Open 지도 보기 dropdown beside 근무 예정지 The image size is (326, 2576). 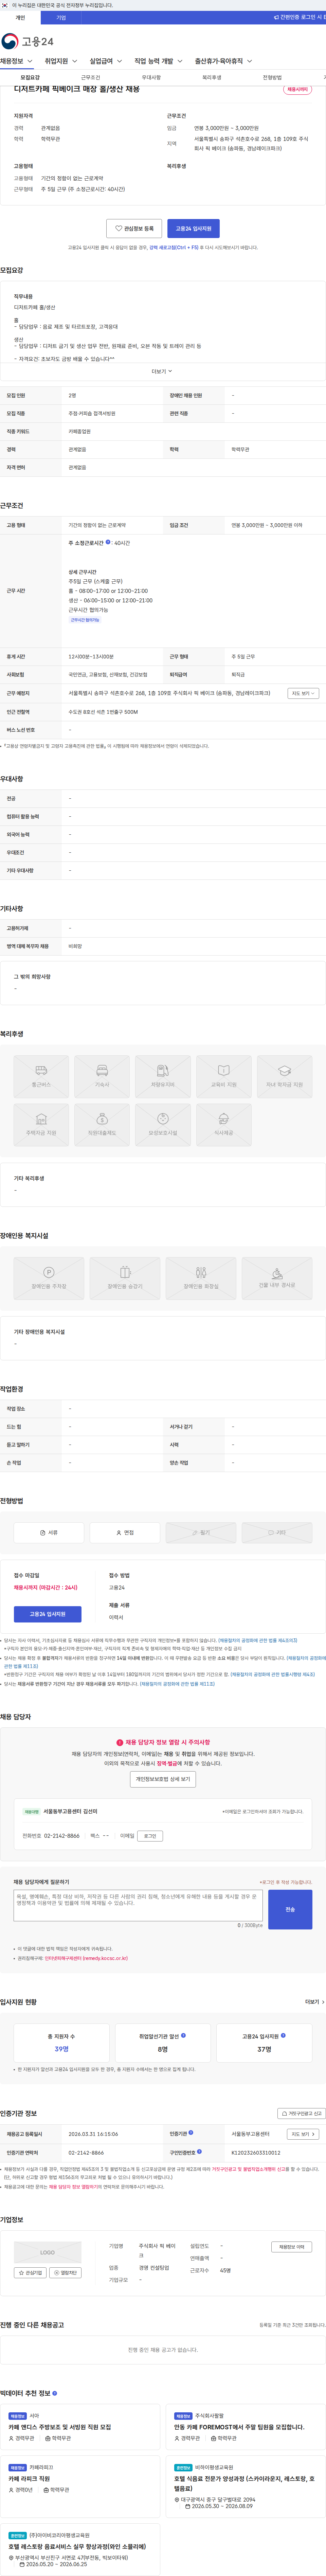pos(303,693)
